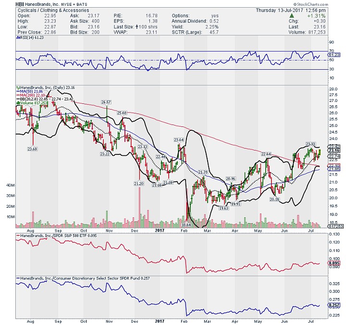Click the blue MA(50) line legend marker
346x325 pixels.
click(18, 91)
